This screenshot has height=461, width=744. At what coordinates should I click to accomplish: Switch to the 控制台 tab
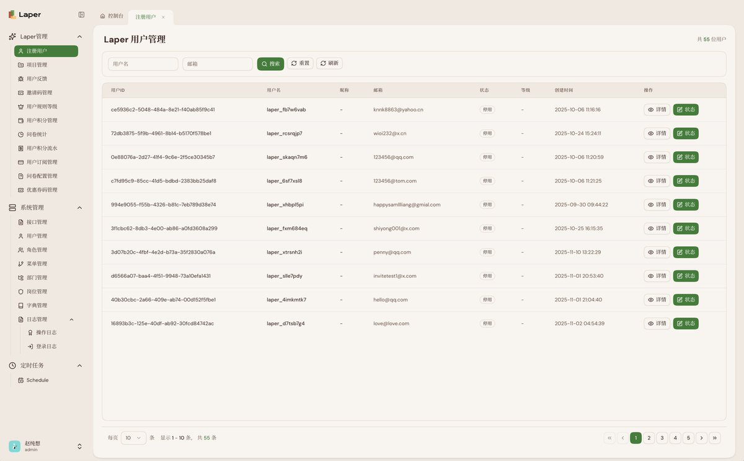pyautogui.click(x=112, y=16)
